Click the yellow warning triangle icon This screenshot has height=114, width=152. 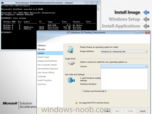[x=76, y=103]
